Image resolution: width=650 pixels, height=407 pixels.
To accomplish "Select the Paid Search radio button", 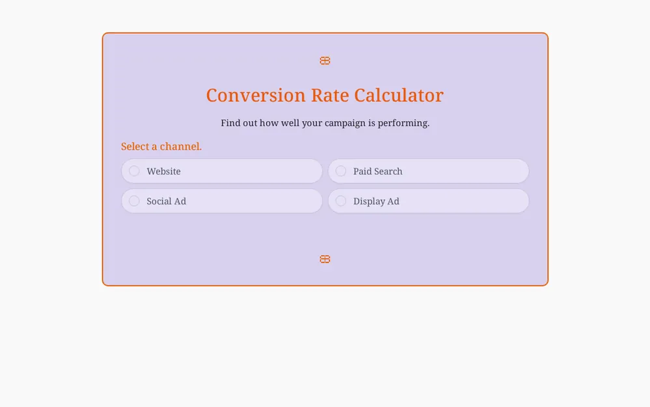I will point(341,171).
